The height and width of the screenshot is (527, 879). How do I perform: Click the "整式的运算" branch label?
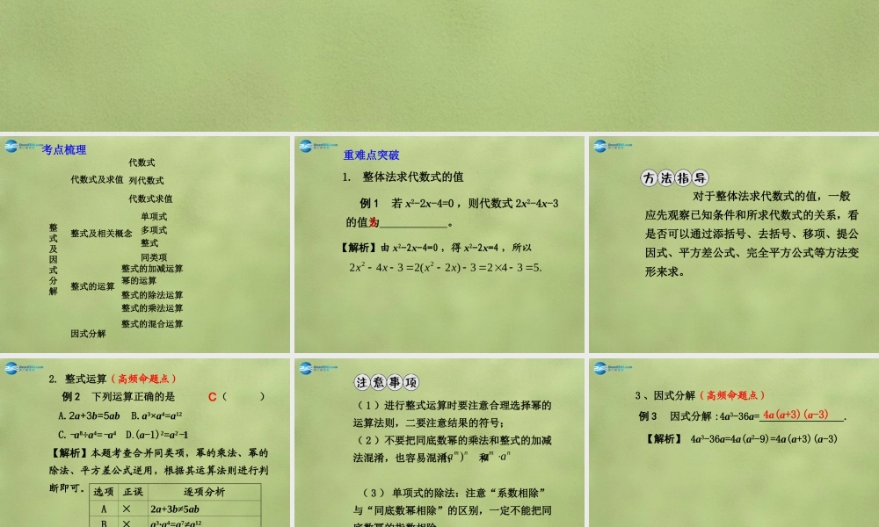coord(92,286)
